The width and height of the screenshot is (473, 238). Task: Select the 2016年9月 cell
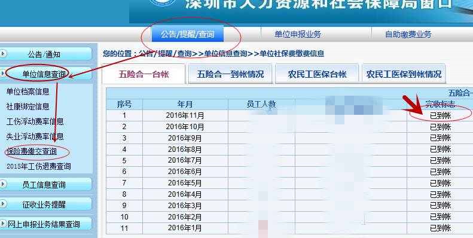(185, 138)
